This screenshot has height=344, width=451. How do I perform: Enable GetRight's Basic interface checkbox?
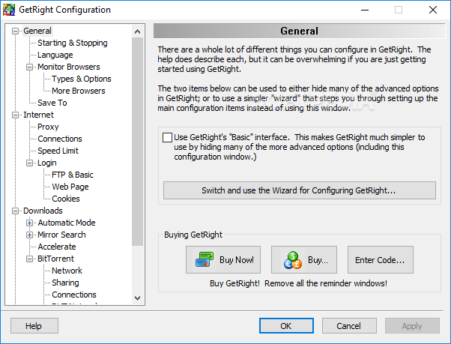(x=167, y=137)
